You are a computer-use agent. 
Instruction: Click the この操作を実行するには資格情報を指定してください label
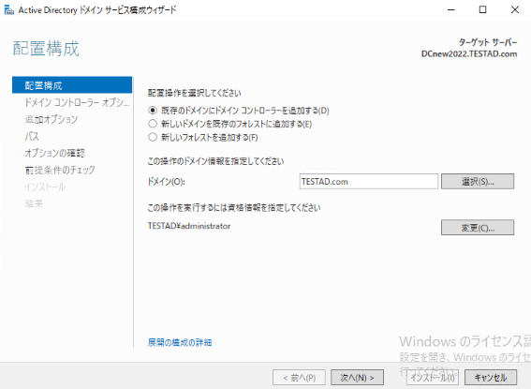click(234, 207)
